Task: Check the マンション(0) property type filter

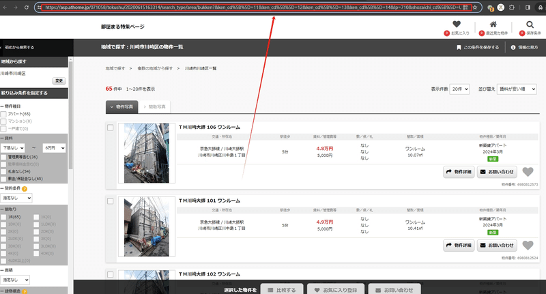Action: click(x=3, y=121)
